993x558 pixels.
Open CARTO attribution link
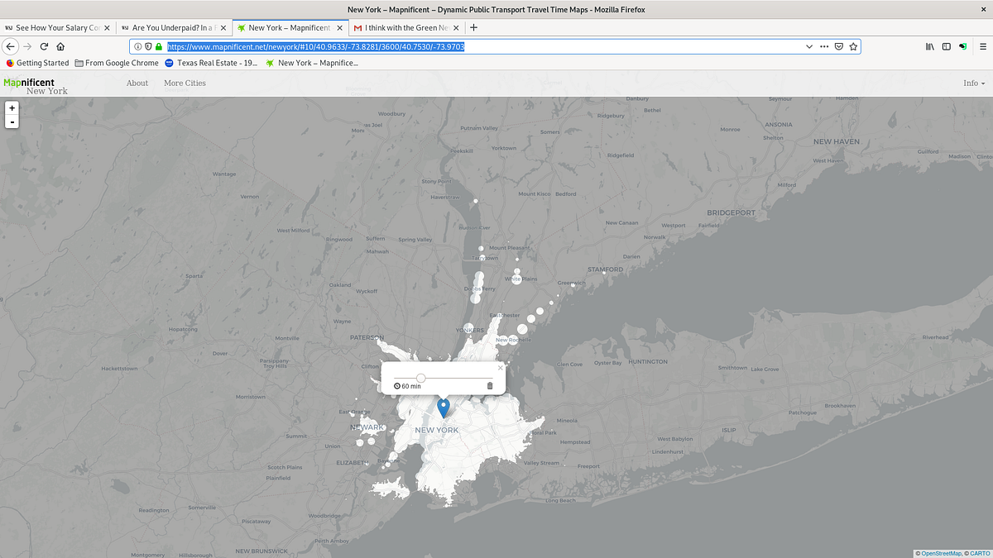click(980, 553)
